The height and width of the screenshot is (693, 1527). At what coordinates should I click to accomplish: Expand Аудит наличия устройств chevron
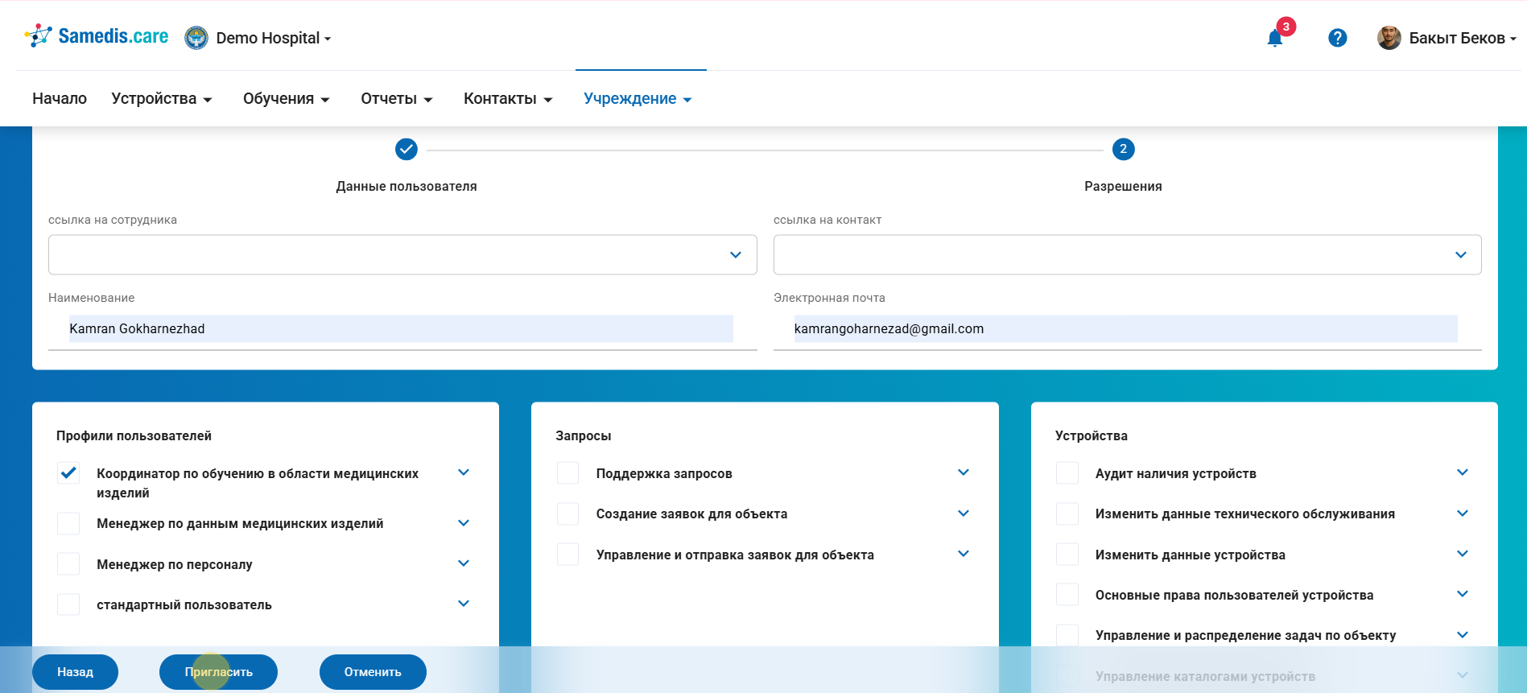[x=1462, y=472]
